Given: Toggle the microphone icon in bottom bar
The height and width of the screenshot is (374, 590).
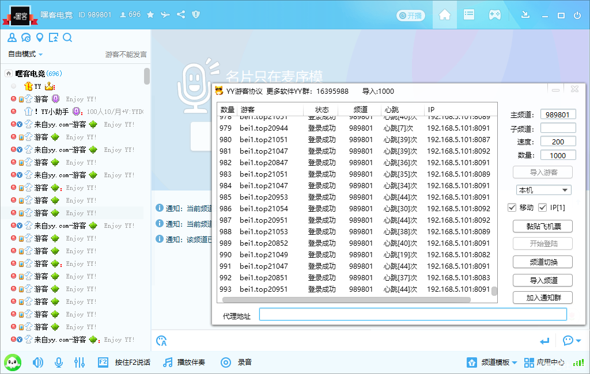Looking at the screenshot, I should (59, 362).
